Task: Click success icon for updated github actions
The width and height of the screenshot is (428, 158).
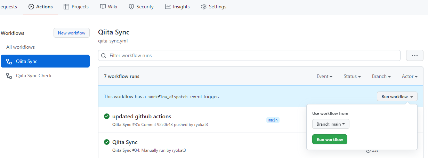Action: (107, 116)
